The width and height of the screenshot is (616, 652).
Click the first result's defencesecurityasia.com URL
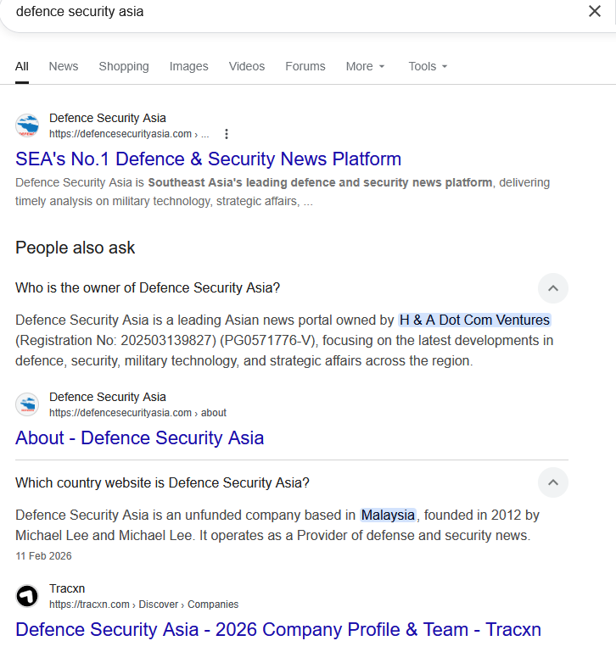(129, 134)
